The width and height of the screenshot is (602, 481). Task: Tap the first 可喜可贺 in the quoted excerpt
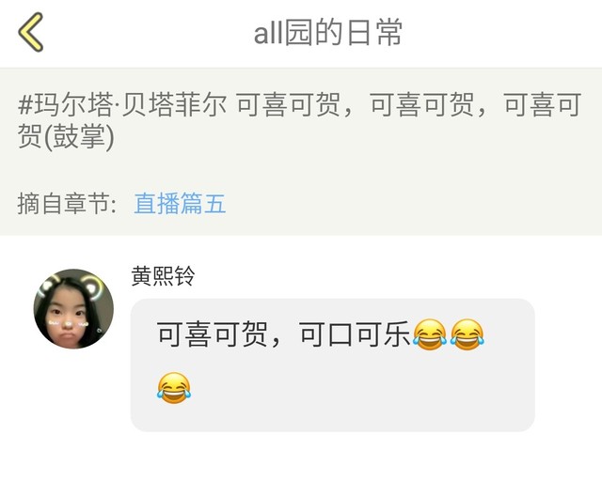(289, 104)
